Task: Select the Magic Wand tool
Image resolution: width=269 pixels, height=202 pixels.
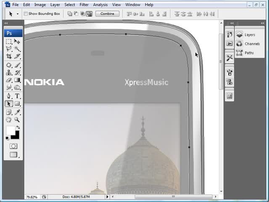Action: click(17, 49)
